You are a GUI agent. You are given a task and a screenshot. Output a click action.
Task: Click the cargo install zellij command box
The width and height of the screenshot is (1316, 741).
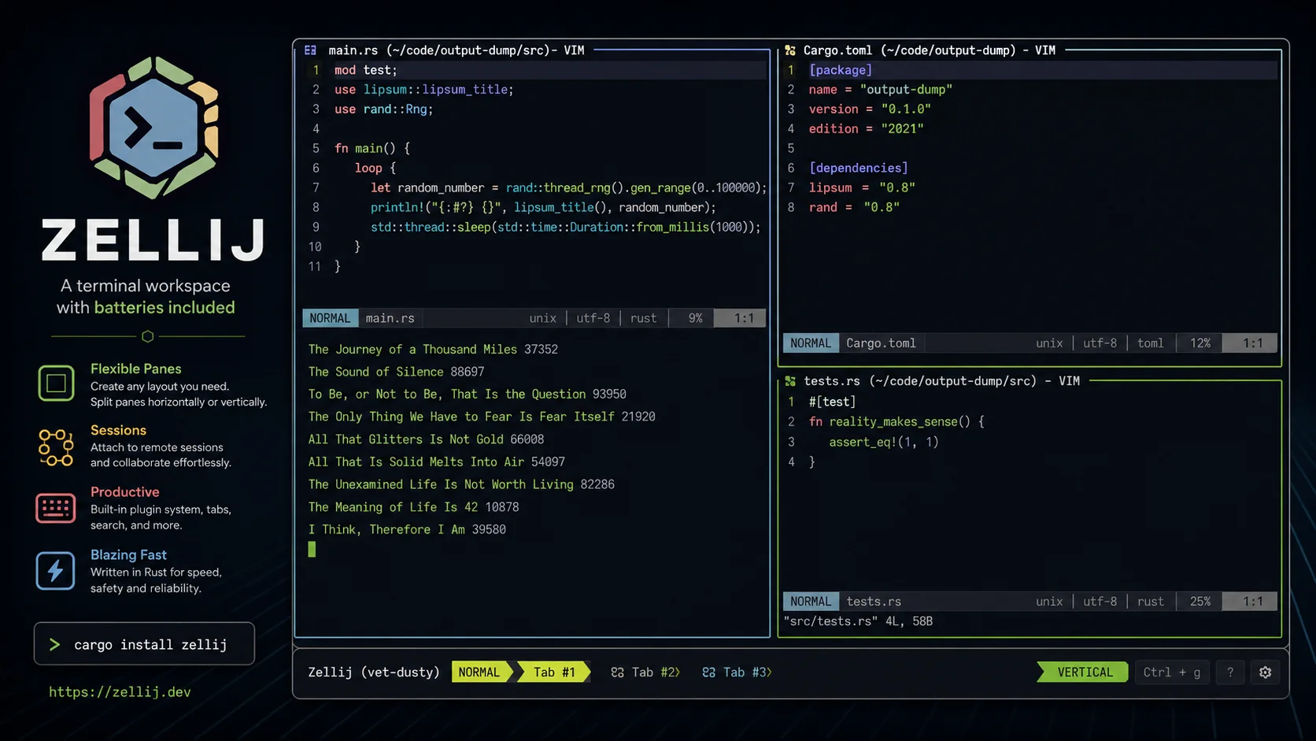(x=144, y=644)
